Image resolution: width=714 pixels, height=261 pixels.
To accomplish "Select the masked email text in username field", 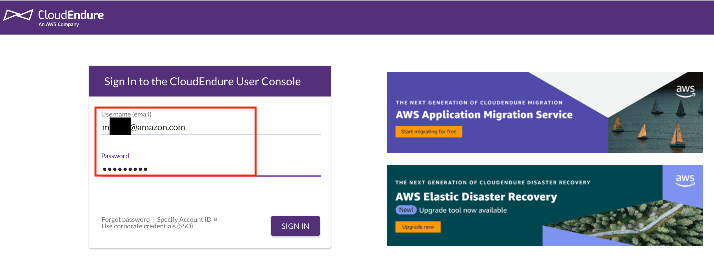I will click(144, 127).
